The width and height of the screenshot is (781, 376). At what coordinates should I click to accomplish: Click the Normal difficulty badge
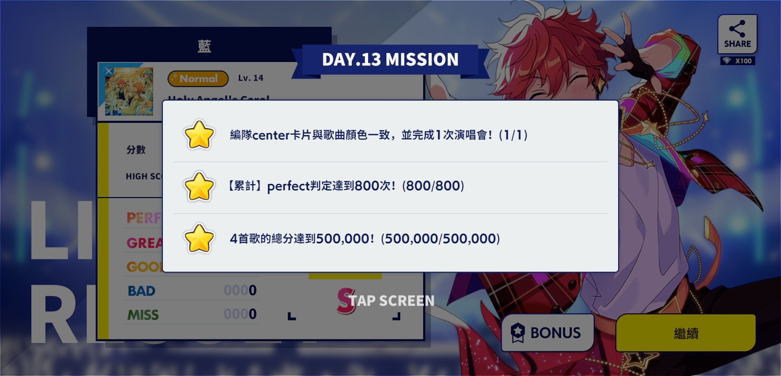click(198, 79)
